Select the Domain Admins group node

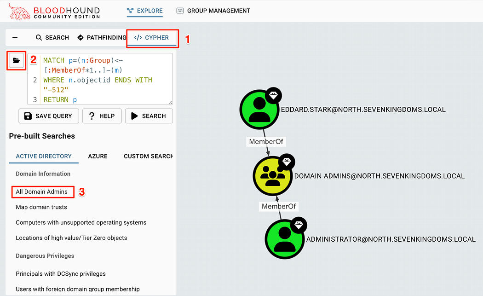[x=273, y=176]
